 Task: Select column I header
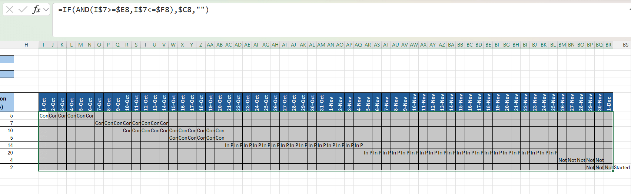(43, 45)
